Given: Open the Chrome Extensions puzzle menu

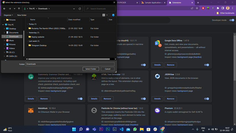Looking at the screenshot, I should tap(218, 8).
